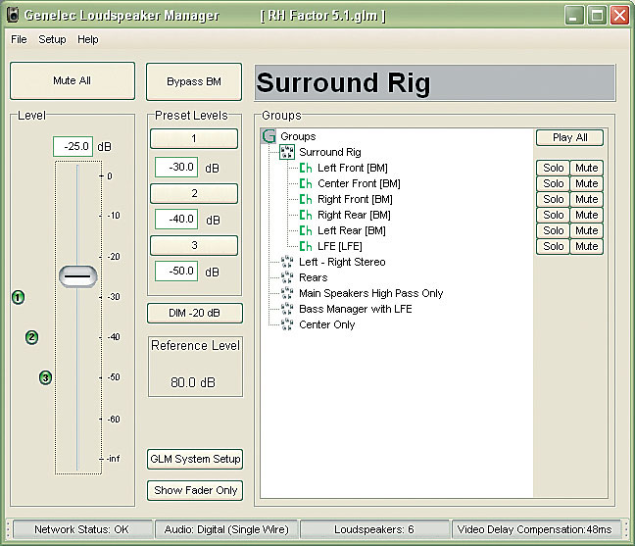Screen dimensions: 635x546
Task: Mute the Left Front channel
Action: click(586, 168)
